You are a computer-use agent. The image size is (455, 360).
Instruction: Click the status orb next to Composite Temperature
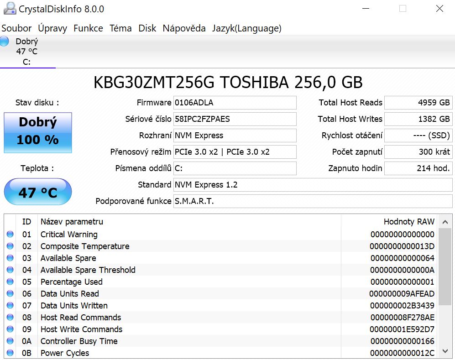click(10, 246)
